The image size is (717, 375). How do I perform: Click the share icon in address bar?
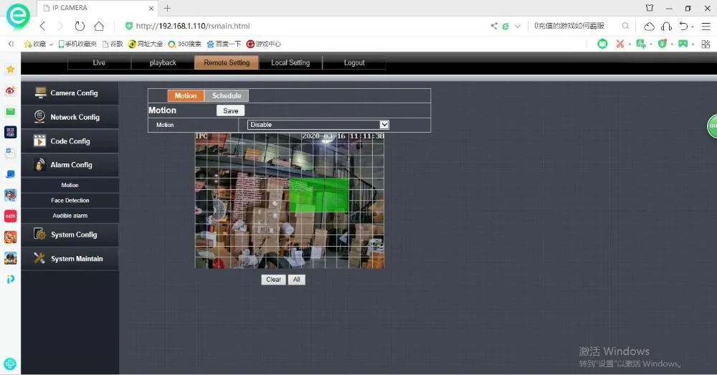pos(494,26)
